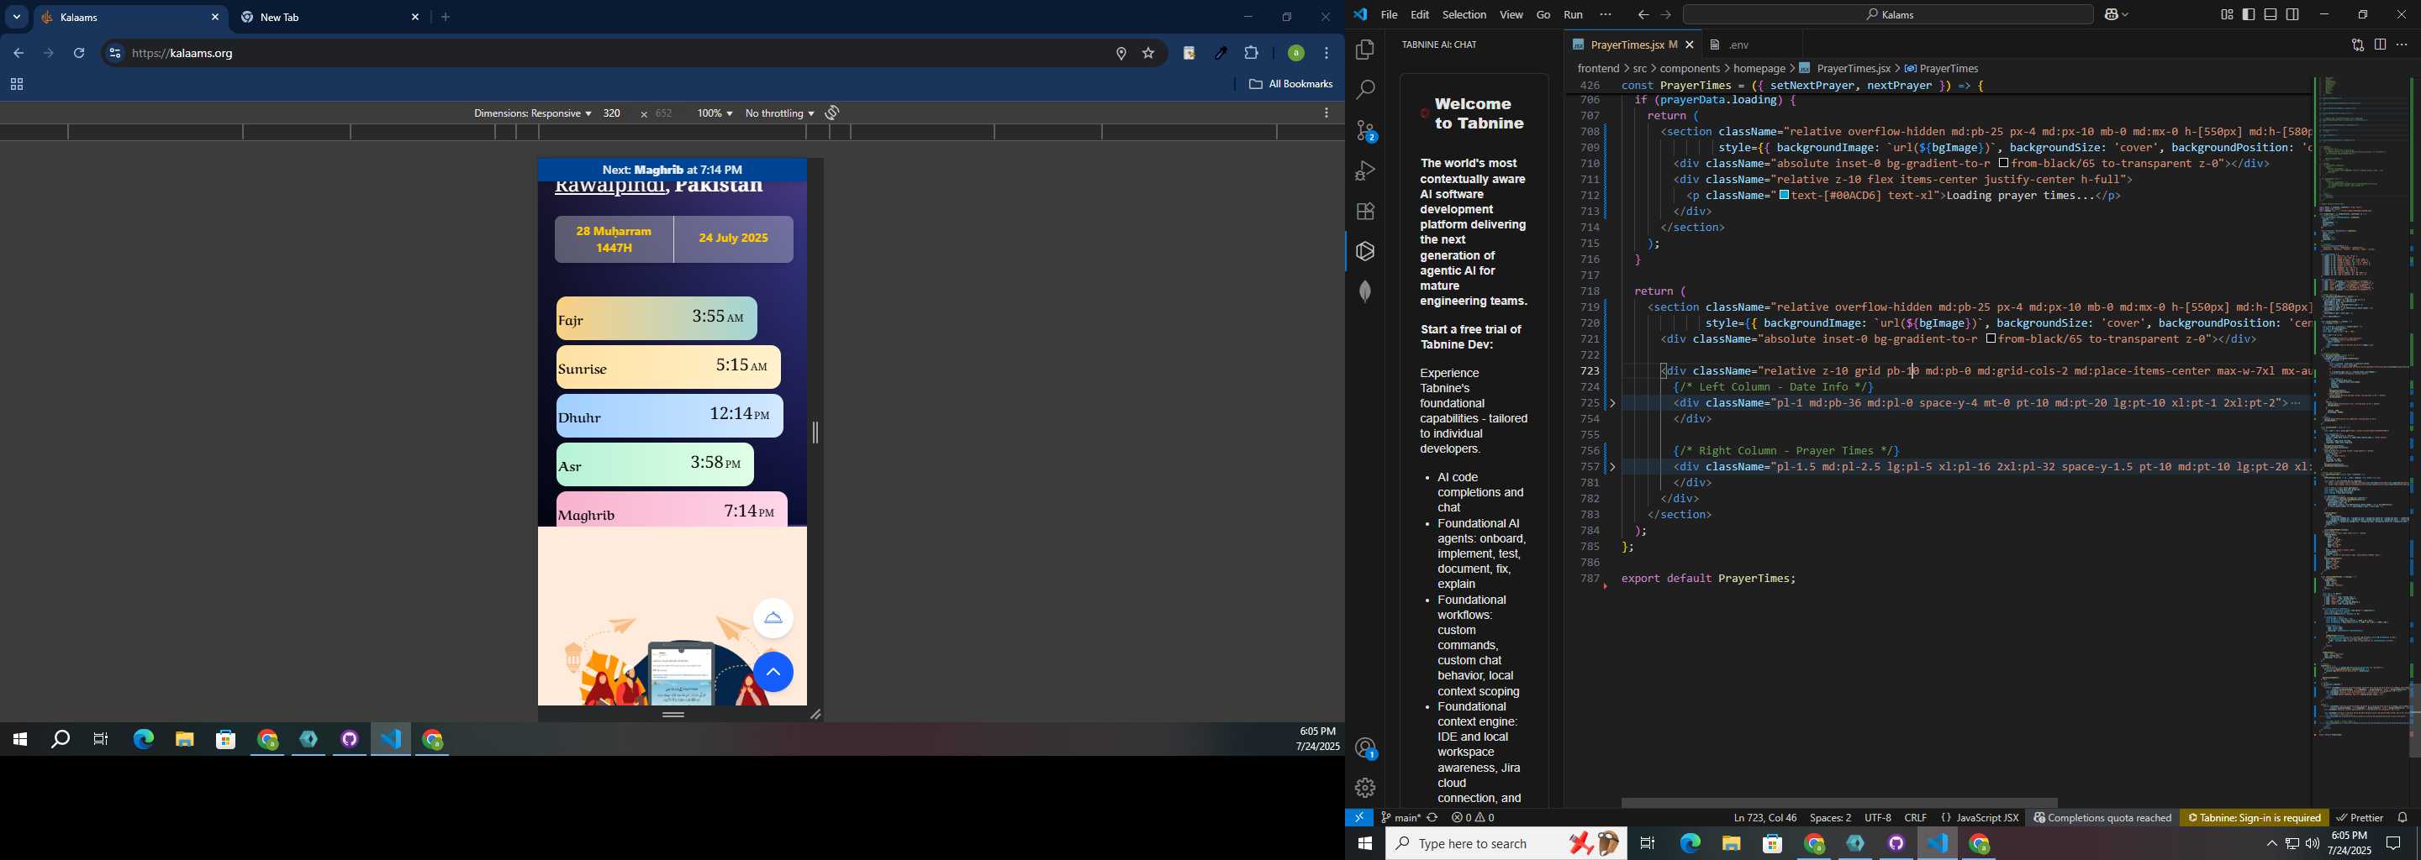This screenshot has width=2421, height=860.
Task: Toggle Primary Side Bar in VS Code
Action: click(2248, 15)
